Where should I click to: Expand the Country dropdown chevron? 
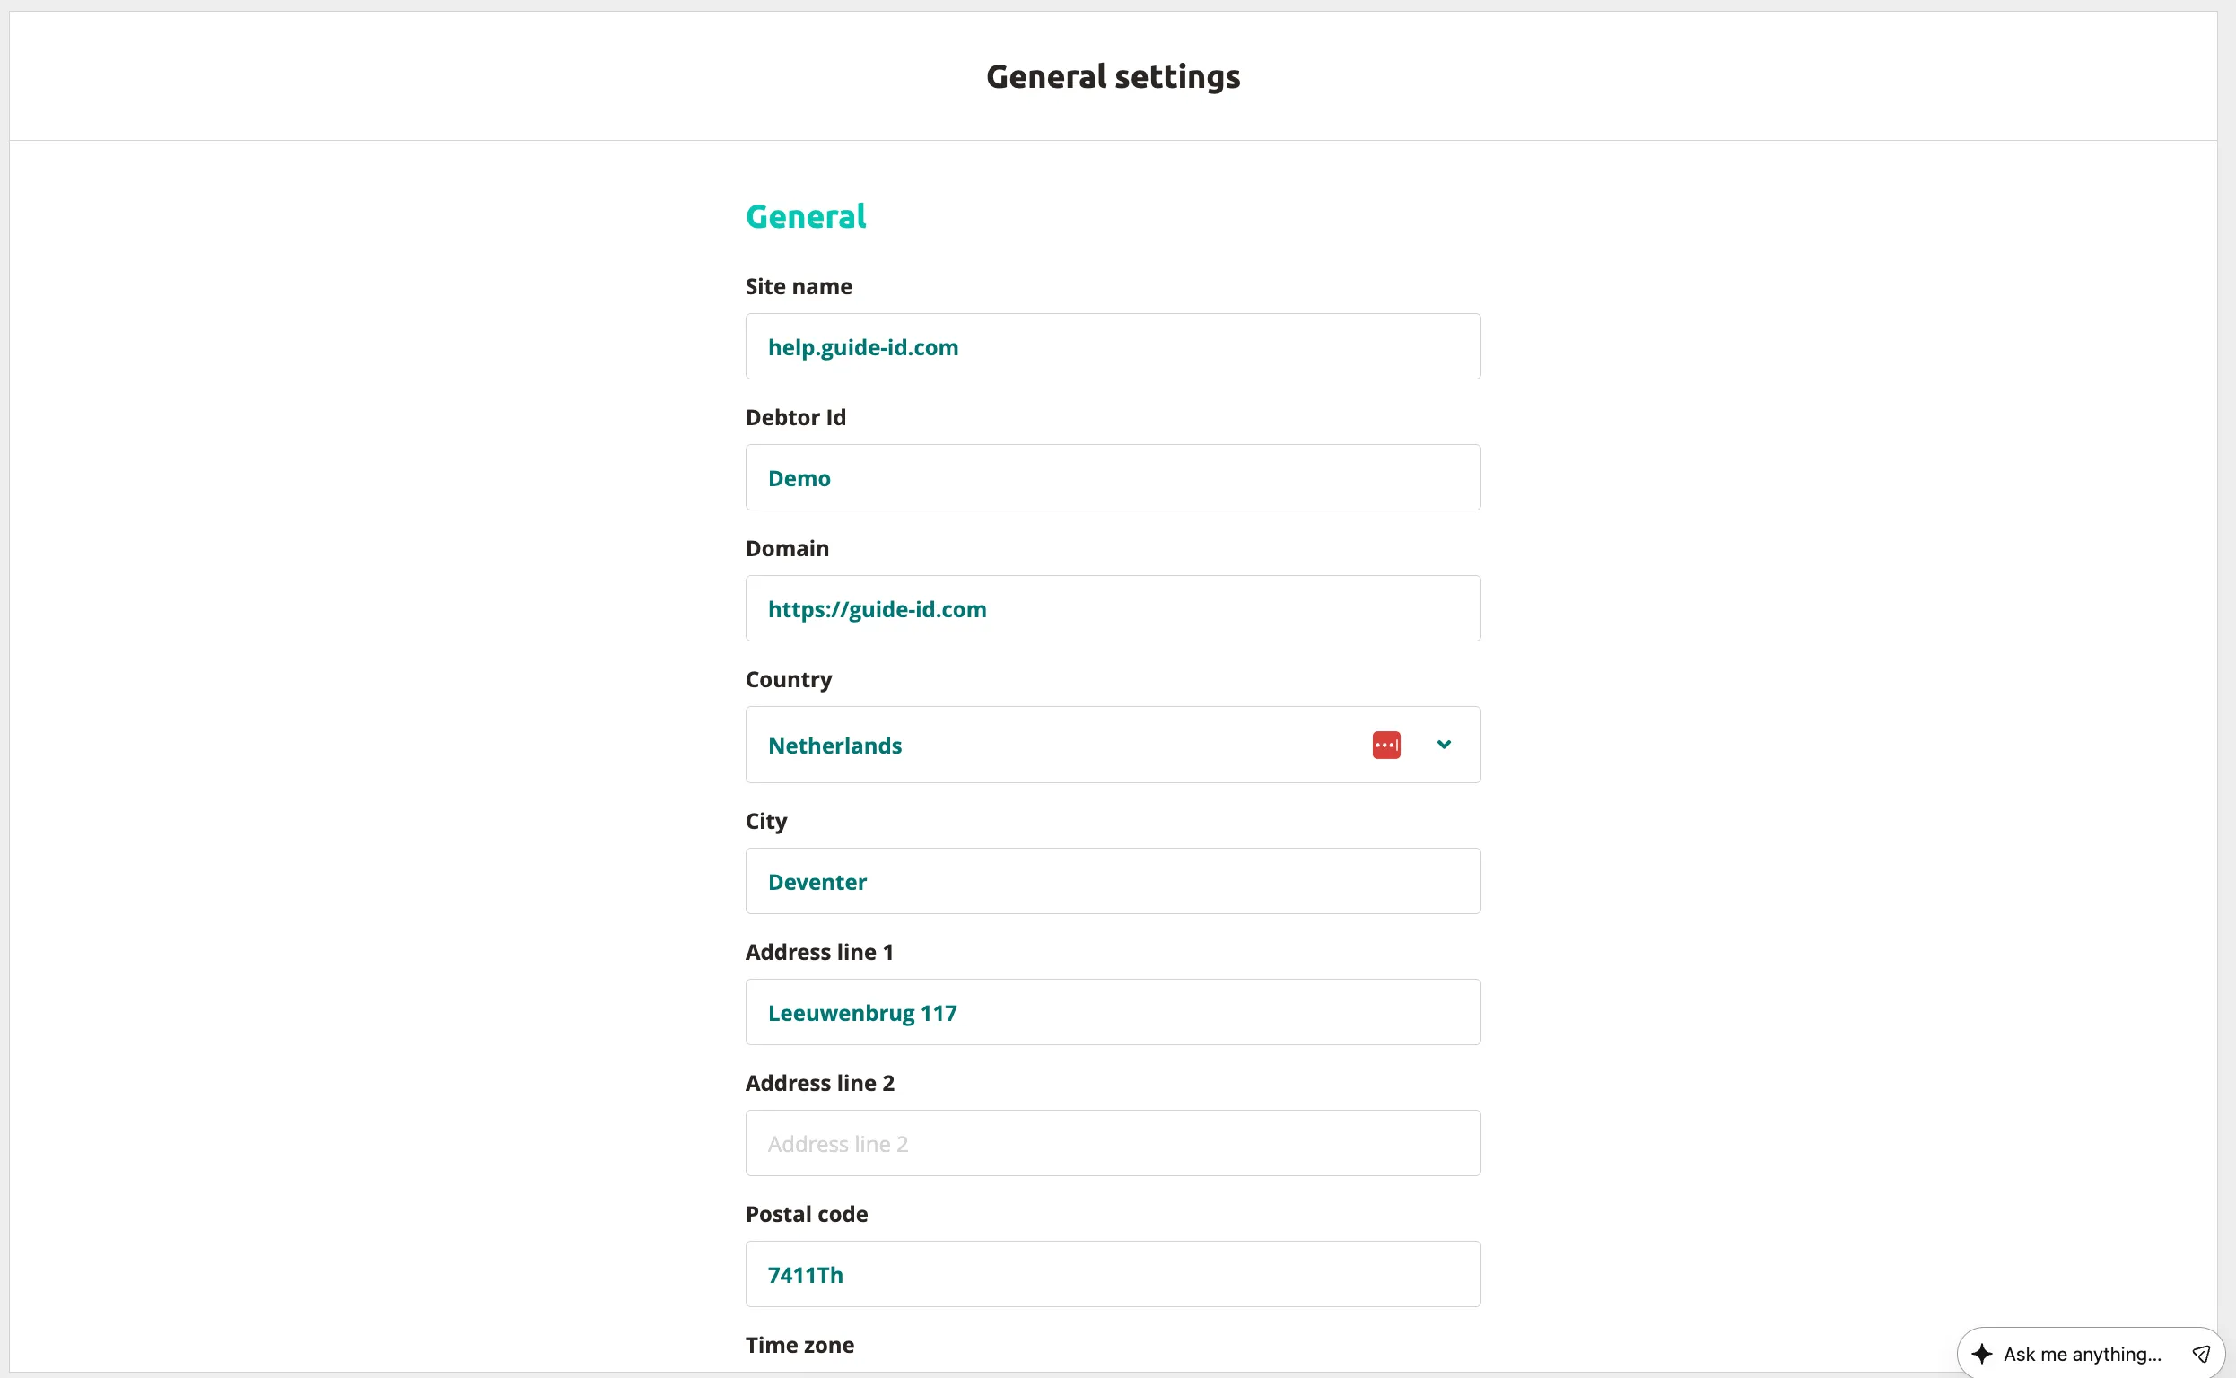[1444, 745]
